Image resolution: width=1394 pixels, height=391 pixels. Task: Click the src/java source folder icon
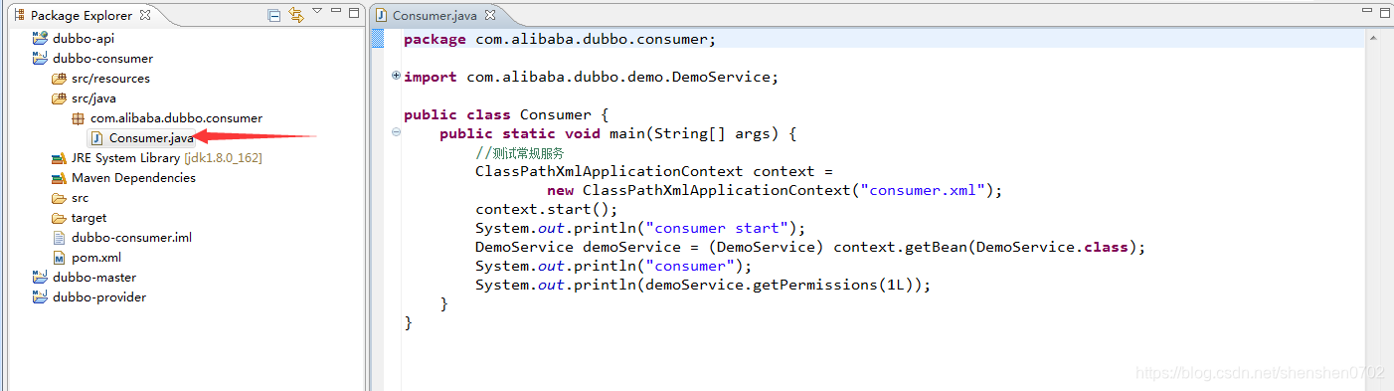click(x=59, y=98)
